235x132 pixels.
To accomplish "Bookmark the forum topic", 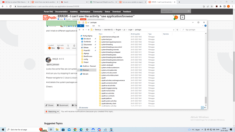I will [63, 105].
